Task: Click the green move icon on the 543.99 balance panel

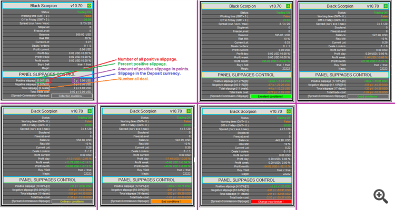Action: pos(189,111)
